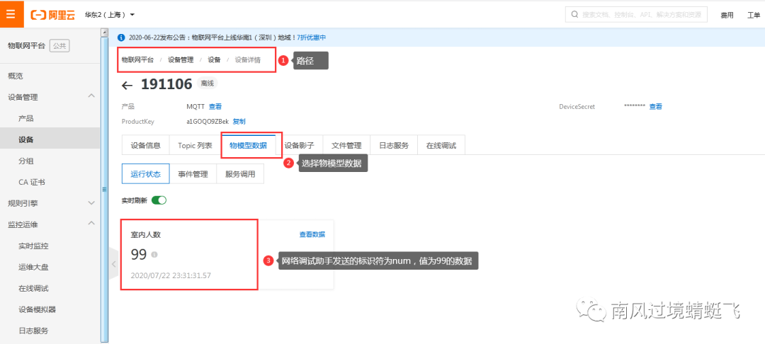Image resolution: width=765 pixels, height=344 pixels.
Task: Open 查看数据 link in 室内人数 card
Action: pyautogui.click(x=312, y=234)
